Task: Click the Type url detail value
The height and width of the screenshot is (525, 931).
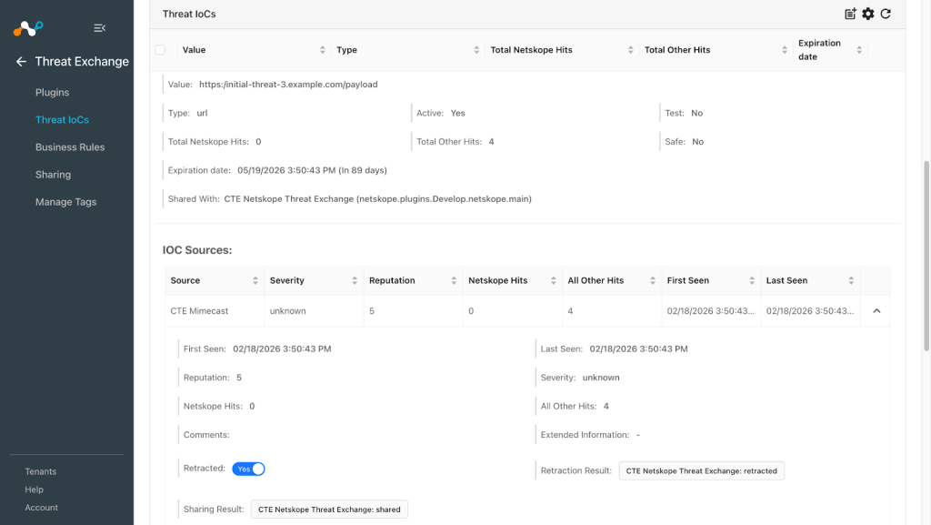Action: 202,113
